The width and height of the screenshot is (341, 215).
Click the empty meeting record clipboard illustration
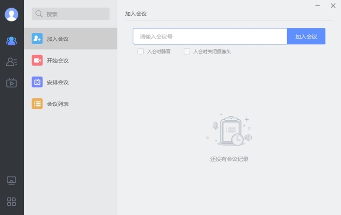[x=229, y=130]
